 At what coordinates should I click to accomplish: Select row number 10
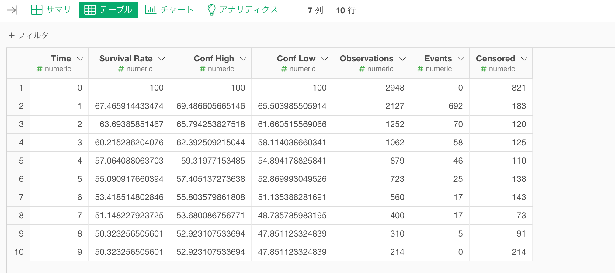(x=18, y=252)
